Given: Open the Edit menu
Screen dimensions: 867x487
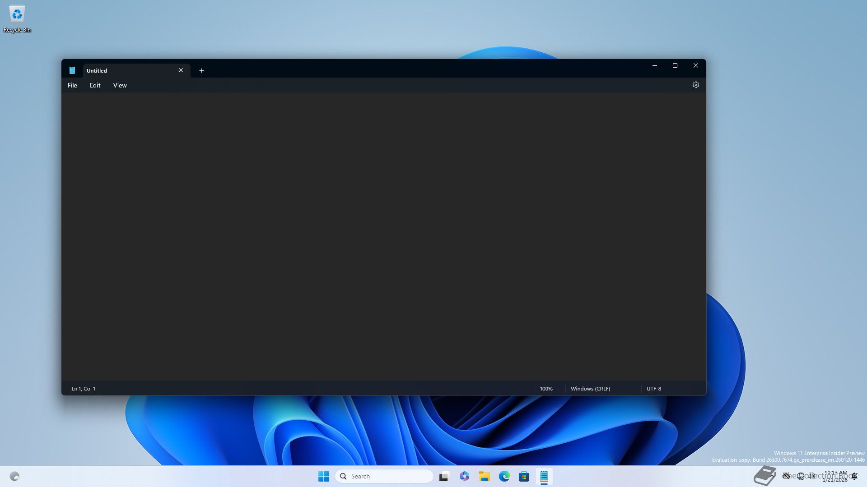Looking at the screenshot, I should pyautogui.click(x=95, y=85).
